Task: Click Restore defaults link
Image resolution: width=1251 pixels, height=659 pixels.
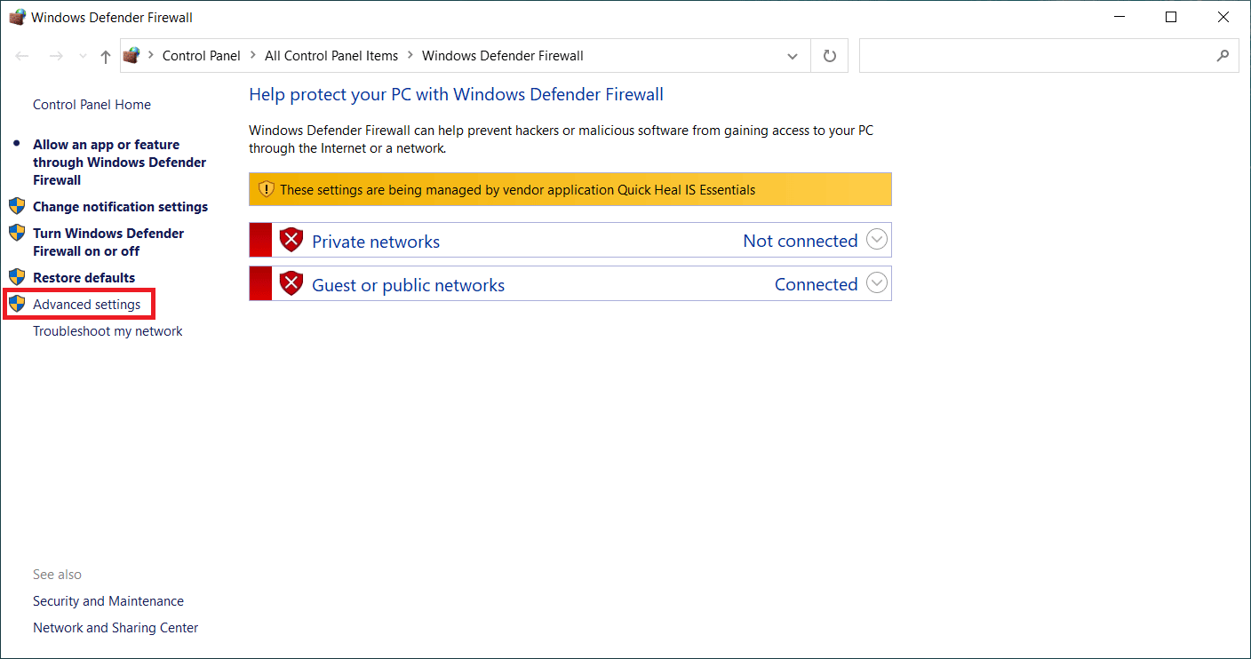Action: [84, 278]
